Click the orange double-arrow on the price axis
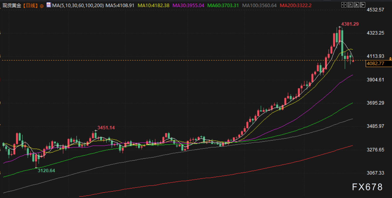The height and width of the screenshot is (198, 392). tap(390, 58)
